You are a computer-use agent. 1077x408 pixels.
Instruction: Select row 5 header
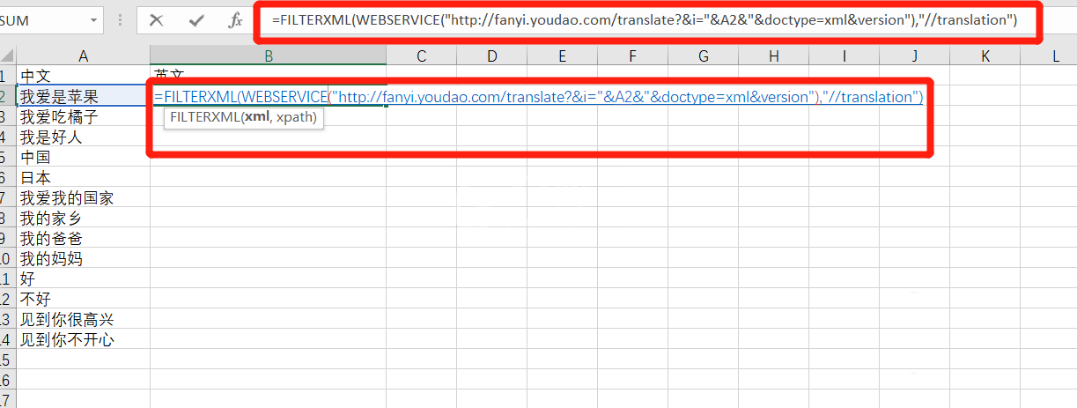(7, 157)
